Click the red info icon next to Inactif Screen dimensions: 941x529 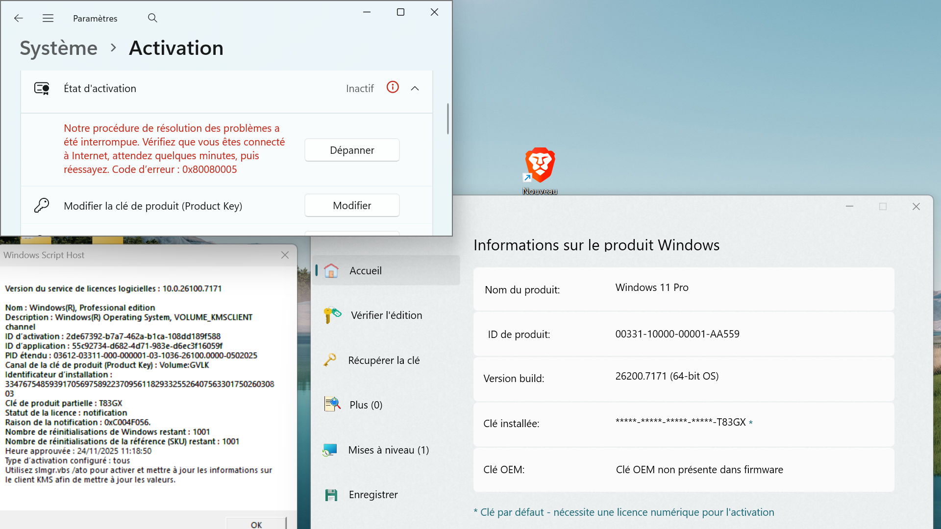tap(393, 87)
